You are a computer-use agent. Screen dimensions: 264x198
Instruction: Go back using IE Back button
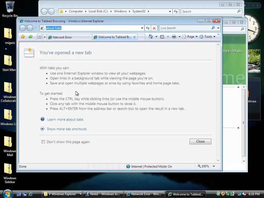(x=22, y=28)
